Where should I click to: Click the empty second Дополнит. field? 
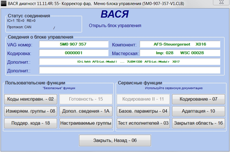click(x=129, y=70)
